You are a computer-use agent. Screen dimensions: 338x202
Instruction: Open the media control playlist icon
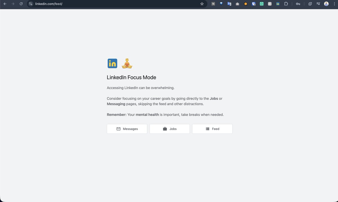click(x=318, y=4)
